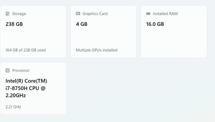Click the 4 GB graphics memory value

[82, 24]
